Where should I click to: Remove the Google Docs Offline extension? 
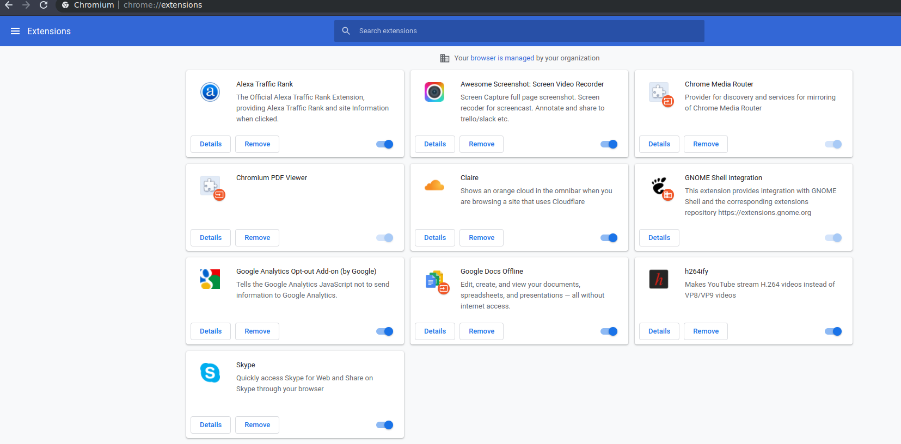tap(482, 331)
